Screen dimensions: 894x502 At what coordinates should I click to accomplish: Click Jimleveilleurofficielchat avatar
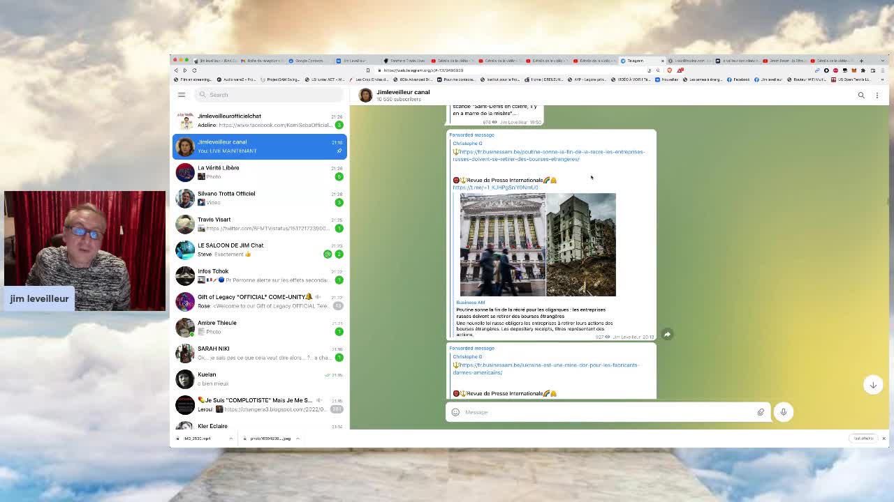[x=185, y=121]
